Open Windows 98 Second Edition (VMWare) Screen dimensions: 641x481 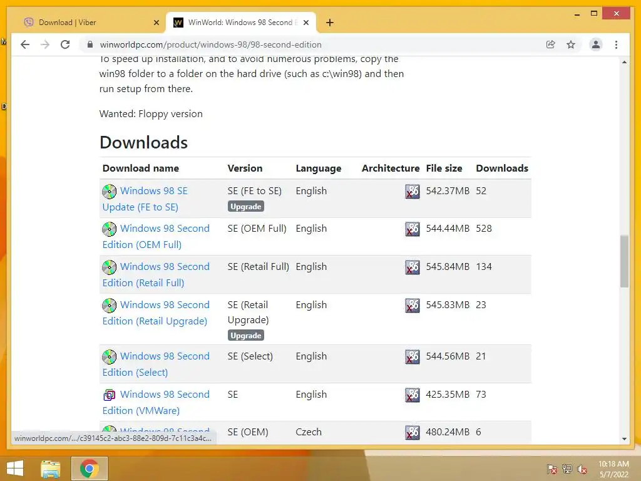156,403
